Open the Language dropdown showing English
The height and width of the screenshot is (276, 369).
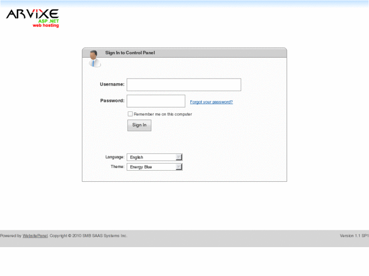[155, 157]
